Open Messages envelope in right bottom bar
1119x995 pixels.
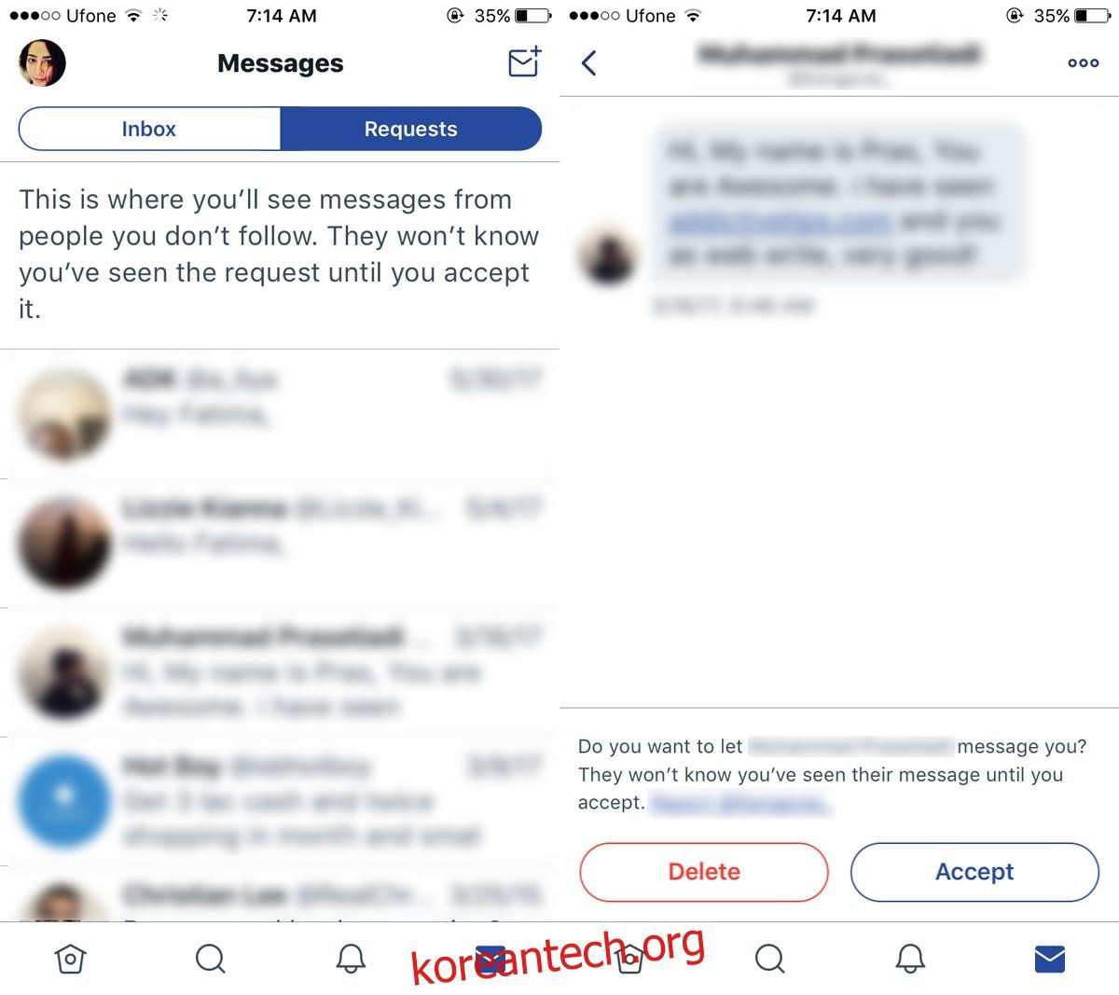1050,959
